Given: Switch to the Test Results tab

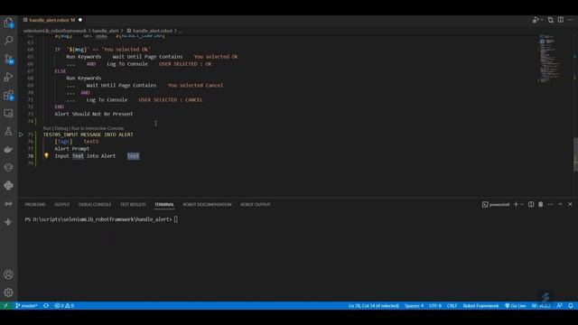Looking at the screenshot, I should point(133,205).
